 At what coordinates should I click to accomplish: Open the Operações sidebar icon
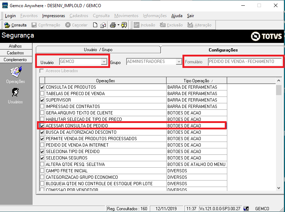pos(16,72)
